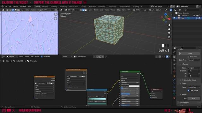Open the Tool properties tab icon
The image size is (202, 113).
point(175,52)
